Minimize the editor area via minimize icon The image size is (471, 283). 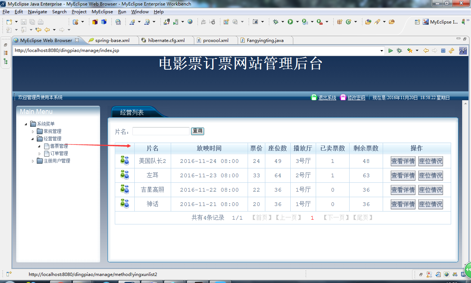point(458,39)
